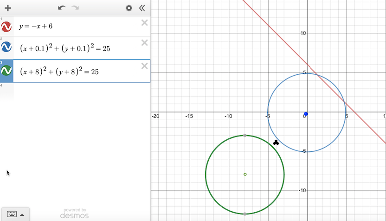
Task: Open the on-screen keypad keyboard icon
Action: 12,214
